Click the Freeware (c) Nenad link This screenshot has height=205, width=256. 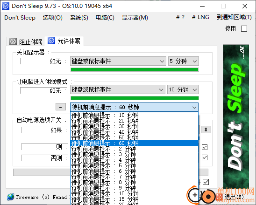41,197
